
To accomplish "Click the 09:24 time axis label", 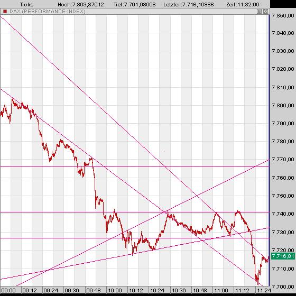I will [x=51, y=290].
